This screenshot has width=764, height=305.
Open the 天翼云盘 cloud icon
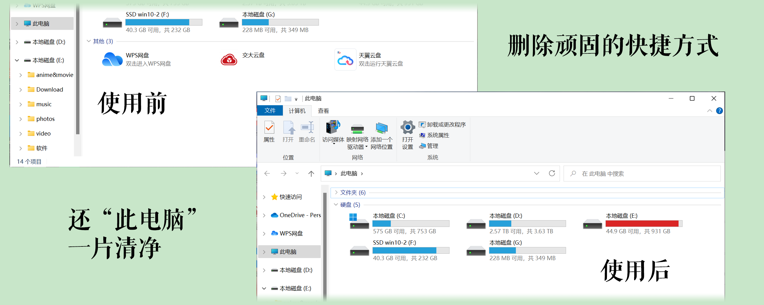tap(345, 60)
